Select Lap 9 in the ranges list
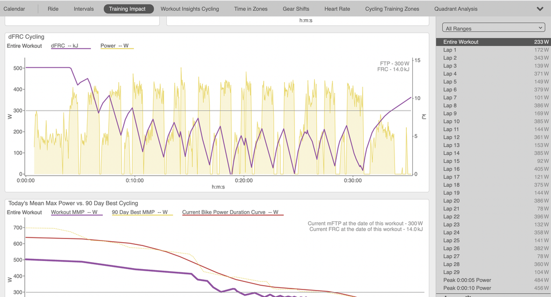Image resolution: width=551 pixels, height=297 pixels. (493, 113)
